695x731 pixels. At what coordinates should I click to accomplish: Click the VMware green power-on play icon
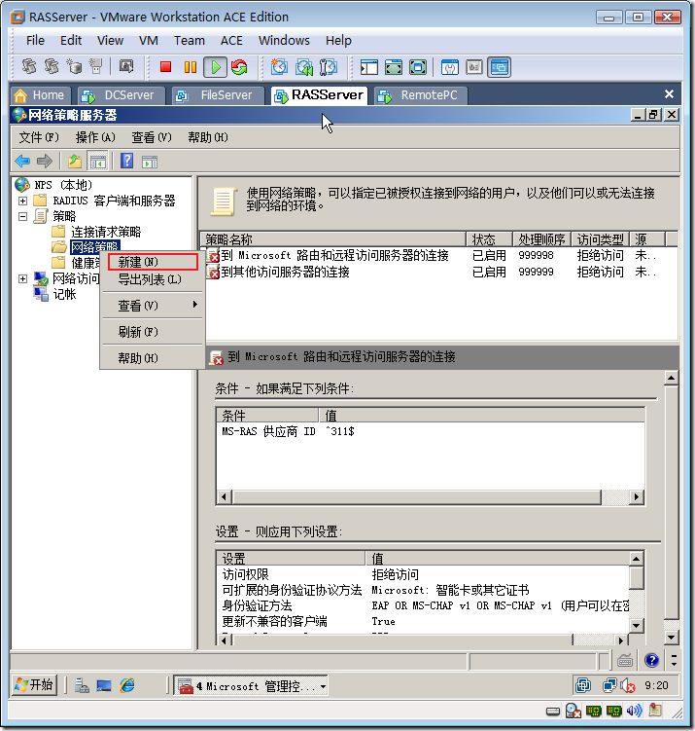(x=215, y=67)
